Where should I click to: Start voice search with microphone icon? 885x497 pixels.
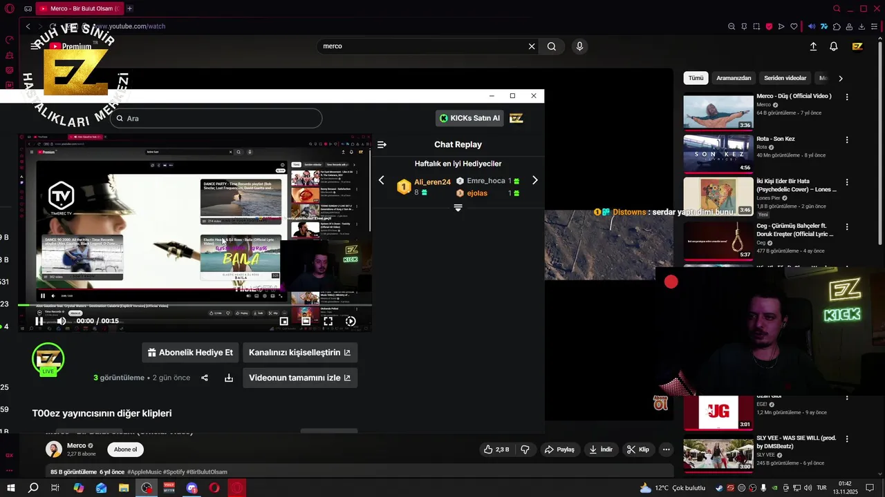pos(579,46)
